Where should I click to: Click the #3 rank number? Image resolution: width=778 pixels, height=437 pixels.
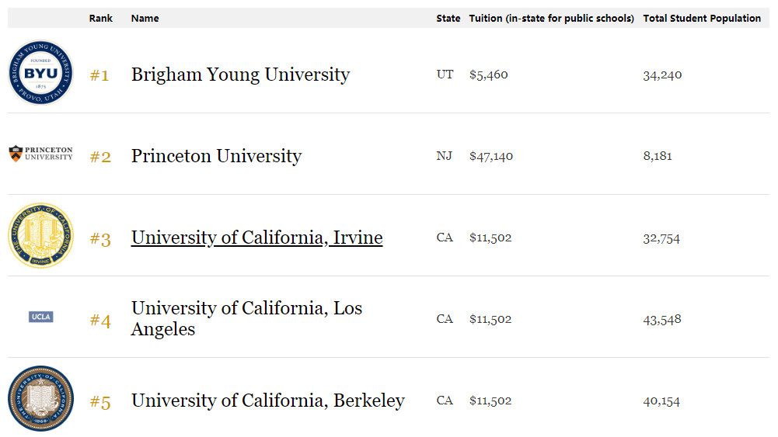[100, 239]
